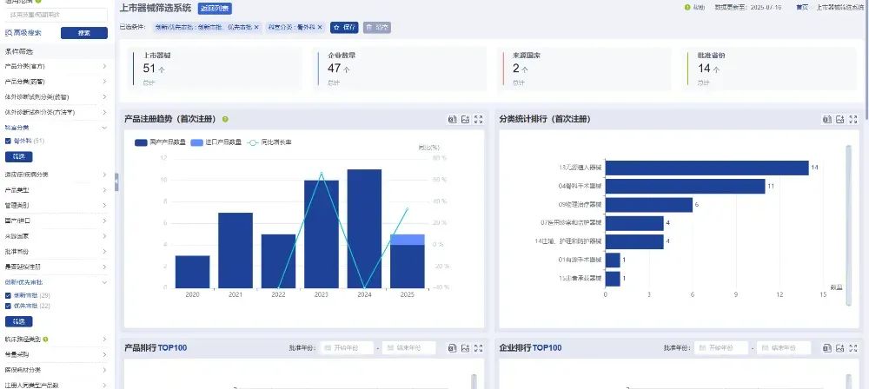Uncheck the 创新审批 checkbox
Viewport: 869px width, 389px height.
[x=8, y=296]
